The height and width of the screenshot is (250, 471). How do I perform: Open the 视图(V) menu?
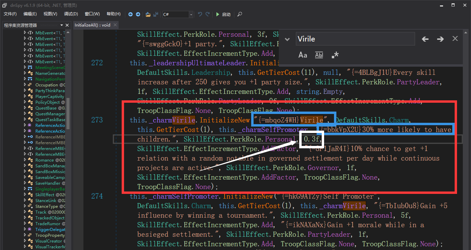click(50, 14)
